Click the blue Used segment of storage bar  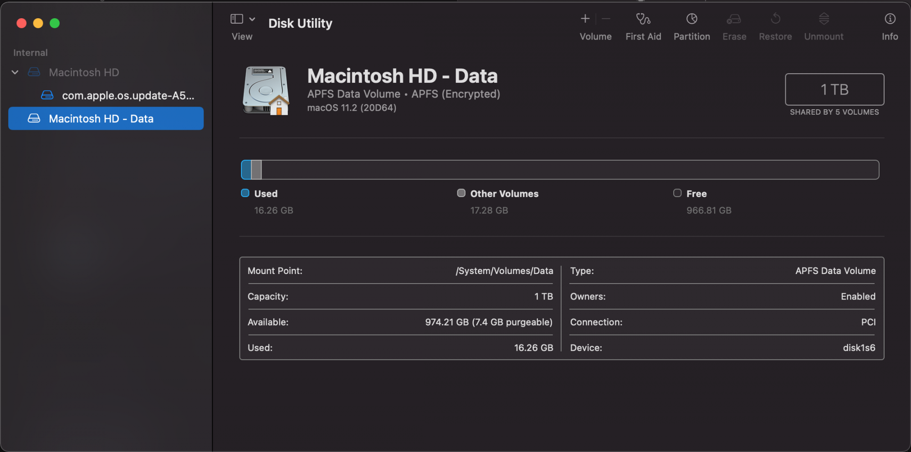pyautogui.click(x=246, y=170)
